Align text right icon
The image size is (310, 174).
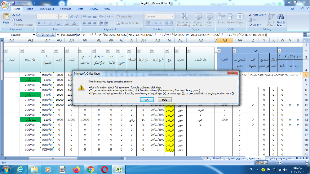coord(95,23)
